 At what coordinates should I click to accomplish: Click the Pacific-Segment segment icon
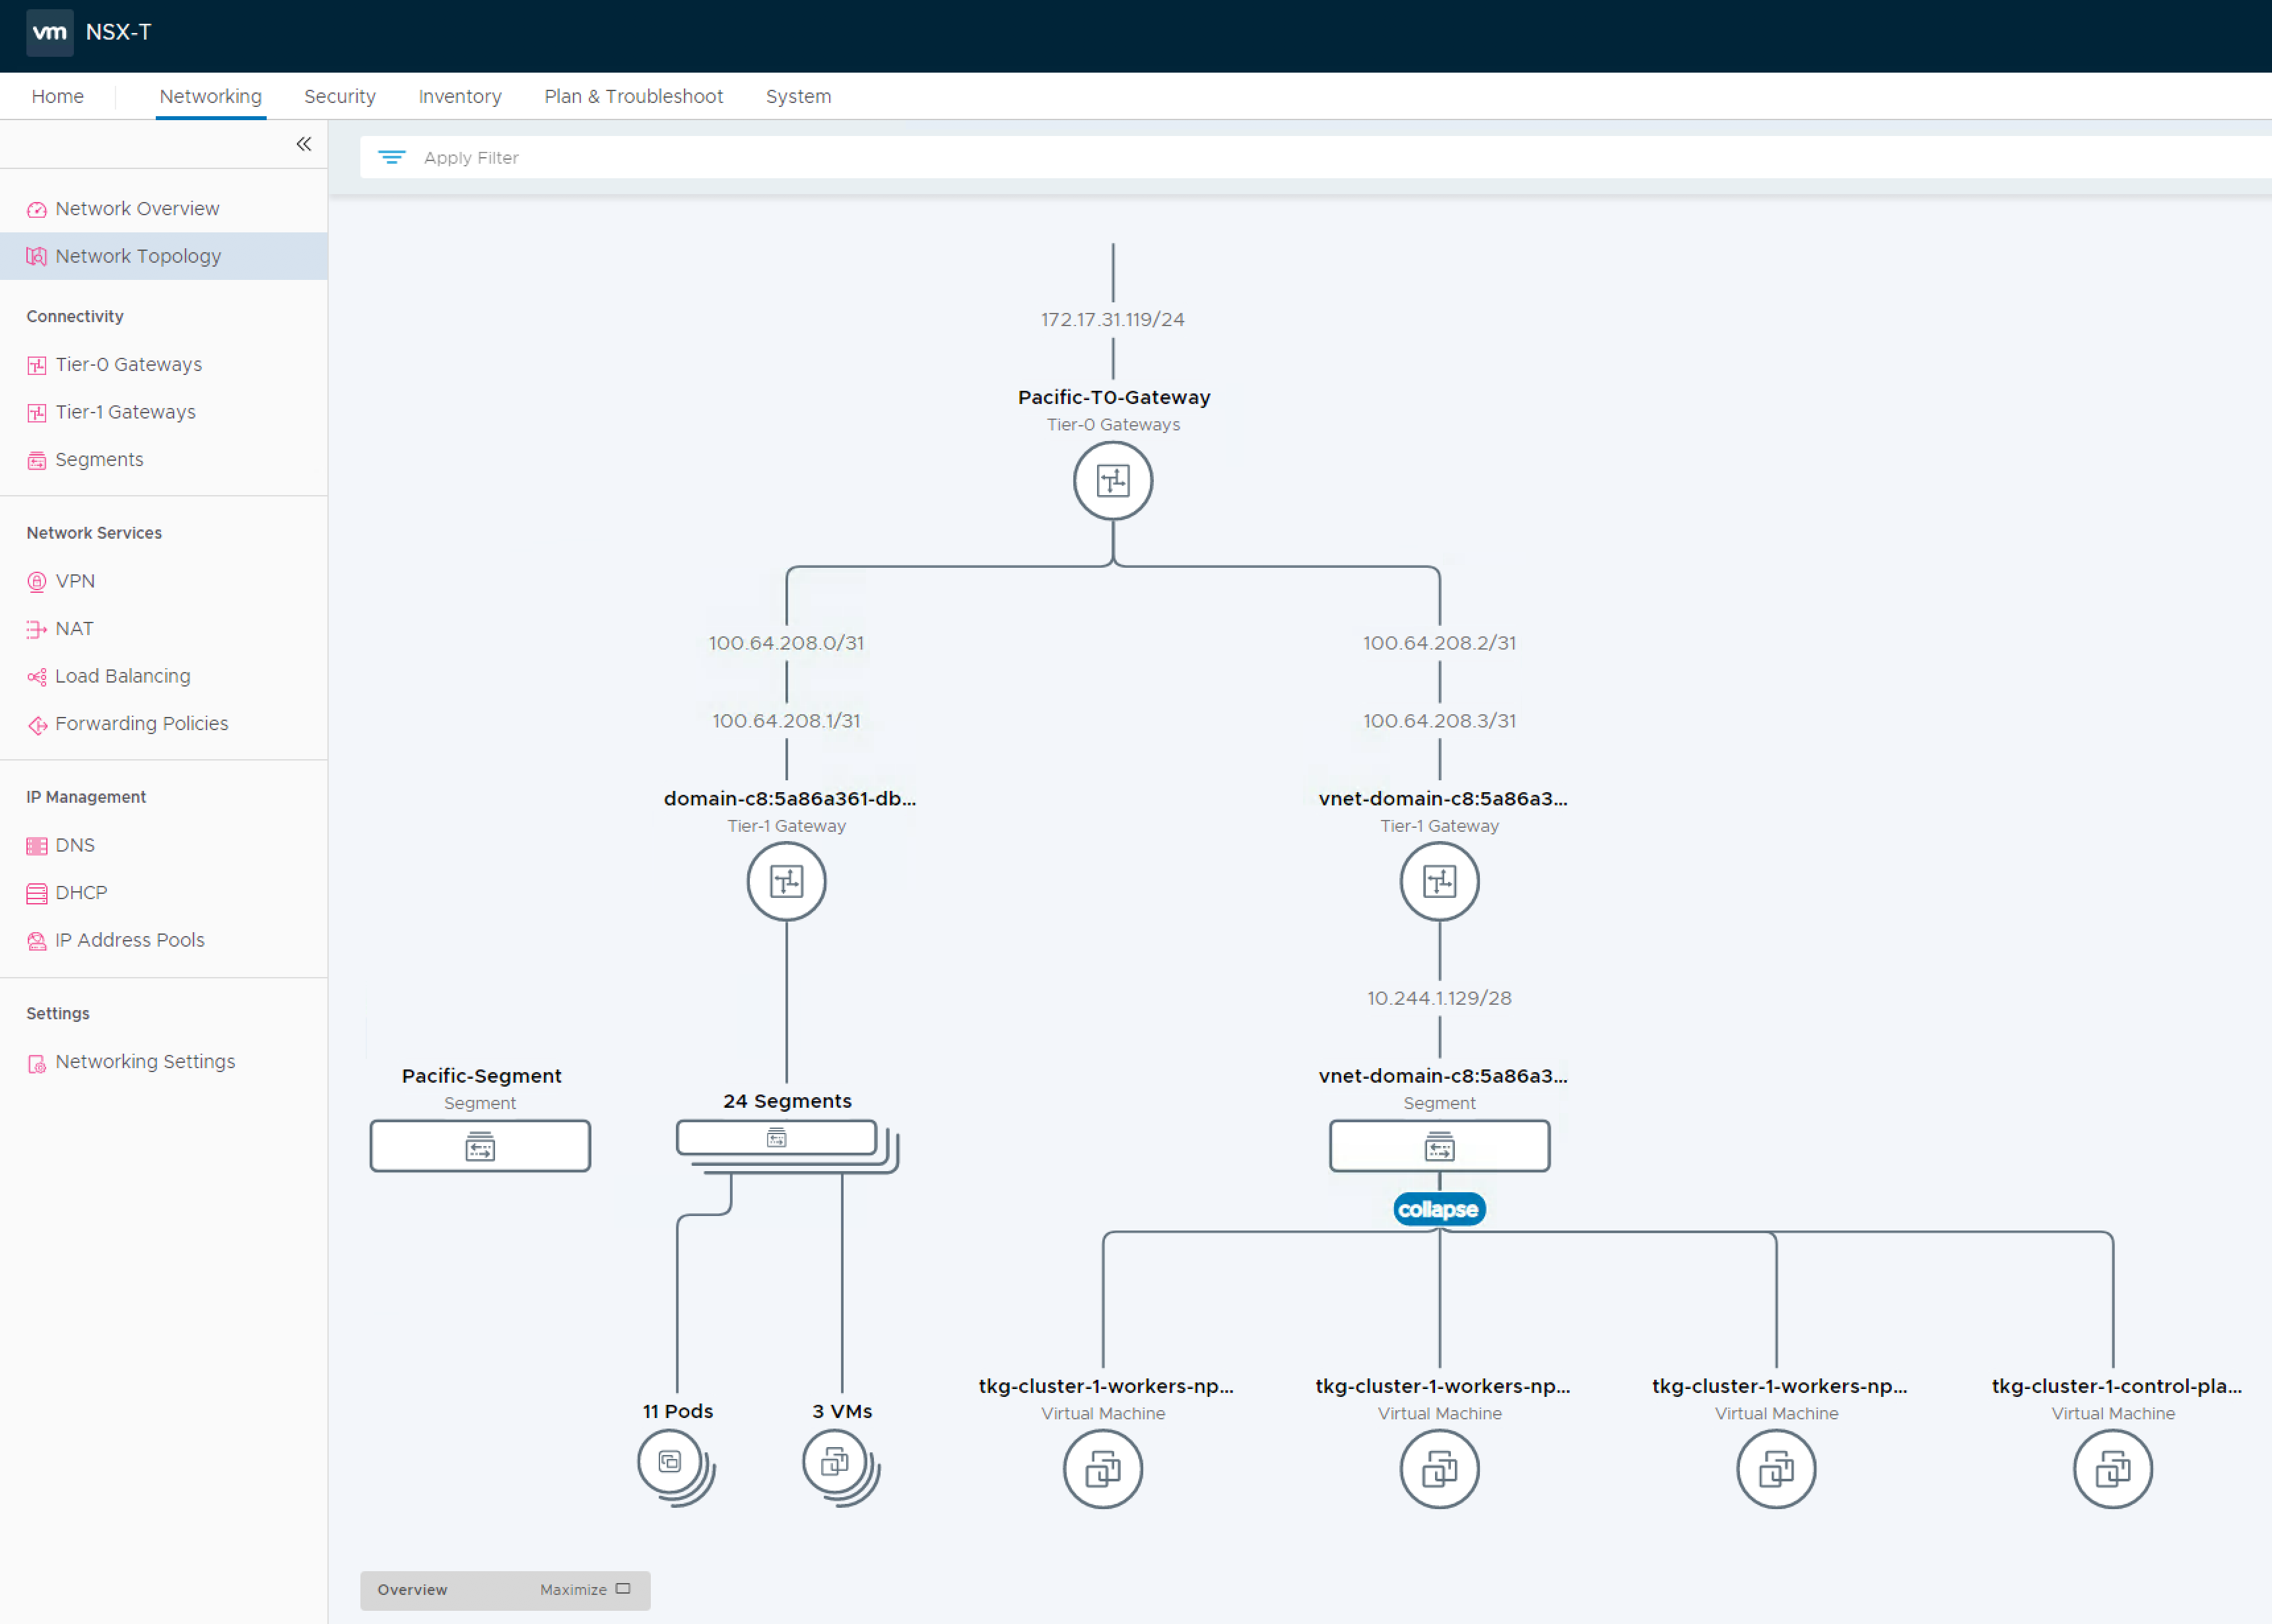click(480, 1146)
